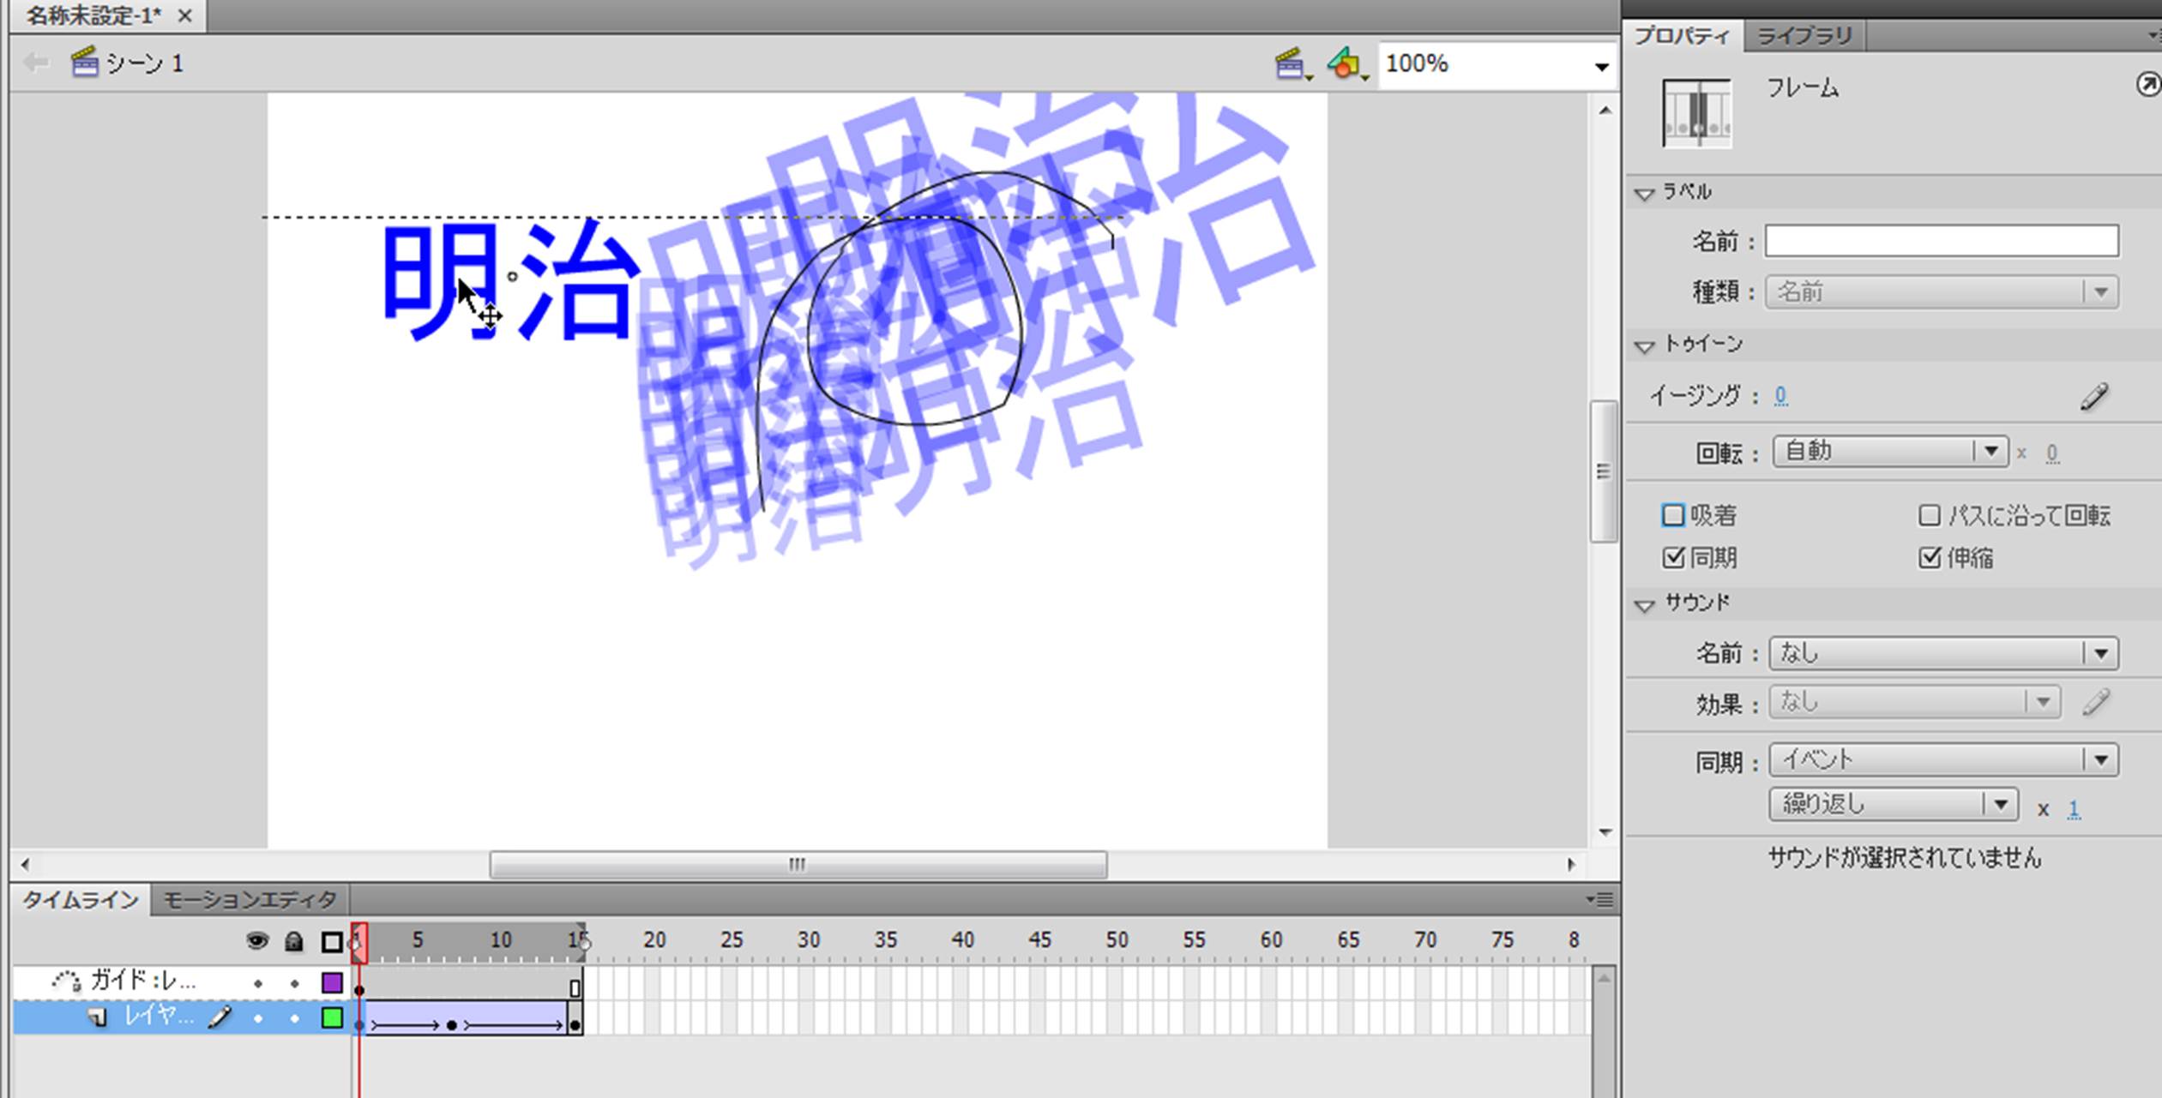Click the easing edit pencil icon
Screen dimensions: 2162x1098
(x=2093, y=397)
